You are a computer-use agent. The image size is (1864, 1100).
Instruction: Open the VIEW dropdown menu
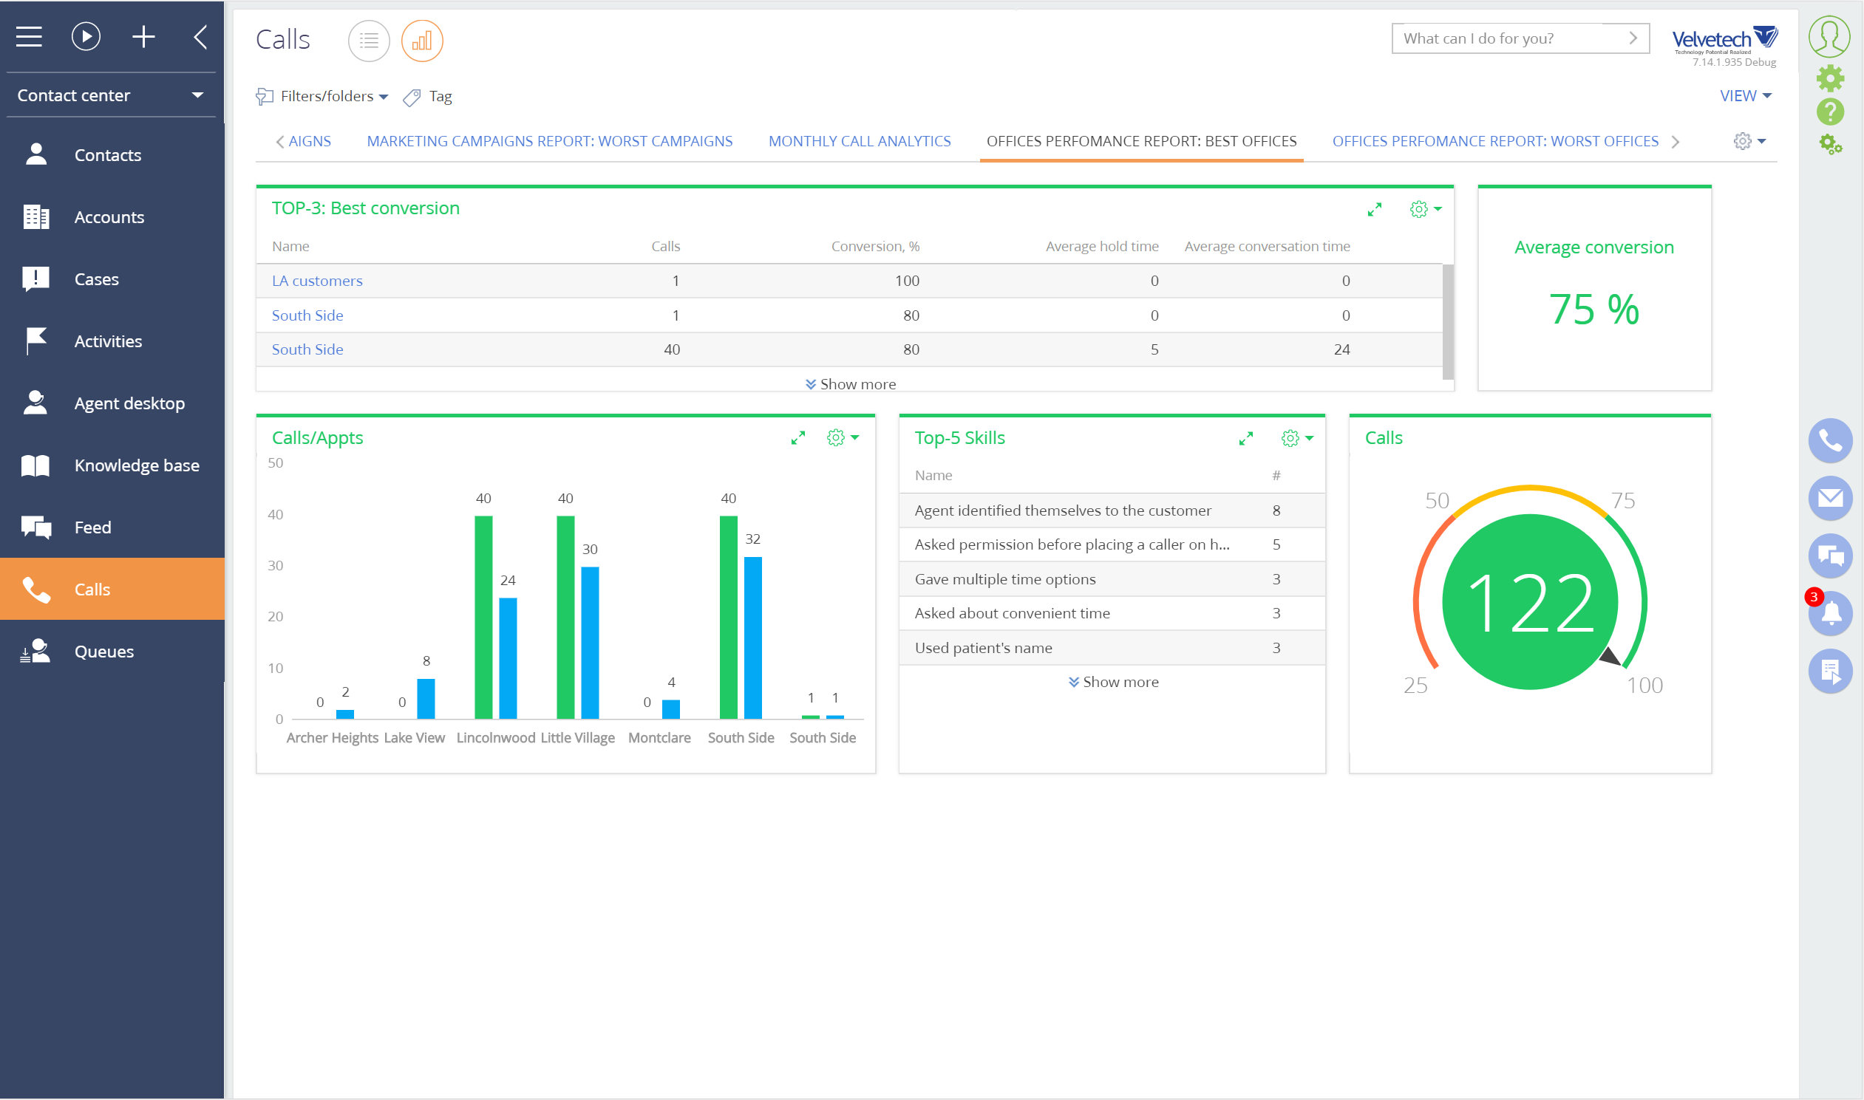point(1745,95)
